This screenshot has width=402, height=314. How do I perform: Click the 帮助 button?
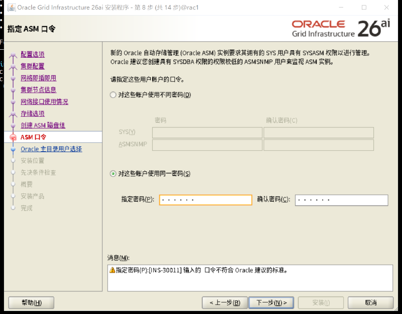(x=31, y=303)
